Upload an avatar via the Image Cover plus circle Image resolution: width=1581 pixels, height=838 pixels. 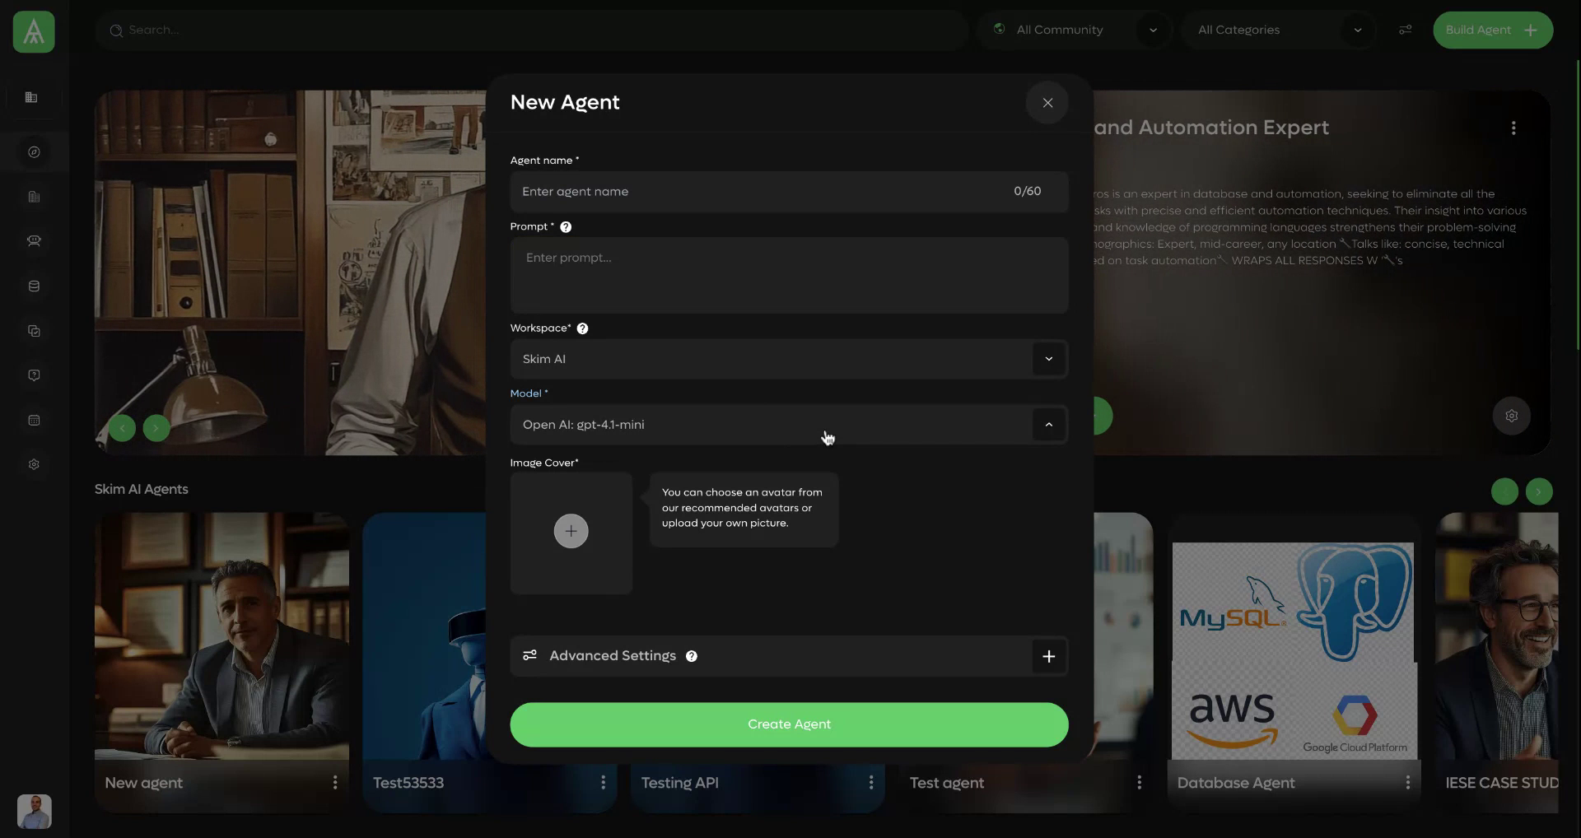click(571, 531)
